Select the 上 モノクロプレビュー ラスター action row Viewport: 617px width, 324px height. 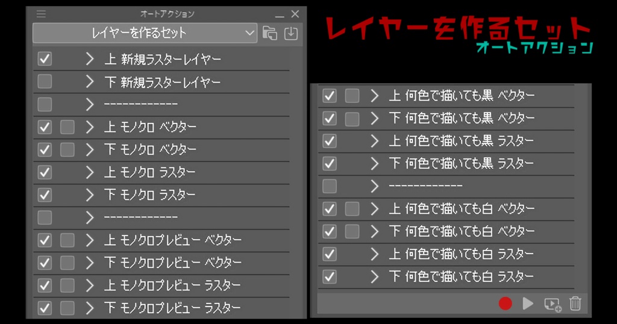tap(161, 285)
